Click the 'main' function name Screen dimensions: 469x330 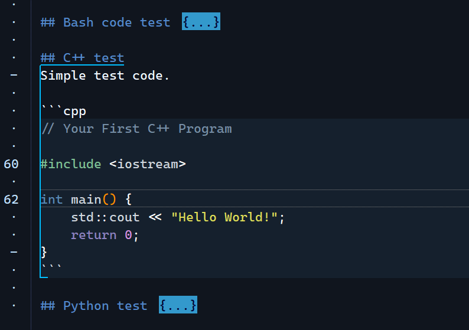coord(86,200)
